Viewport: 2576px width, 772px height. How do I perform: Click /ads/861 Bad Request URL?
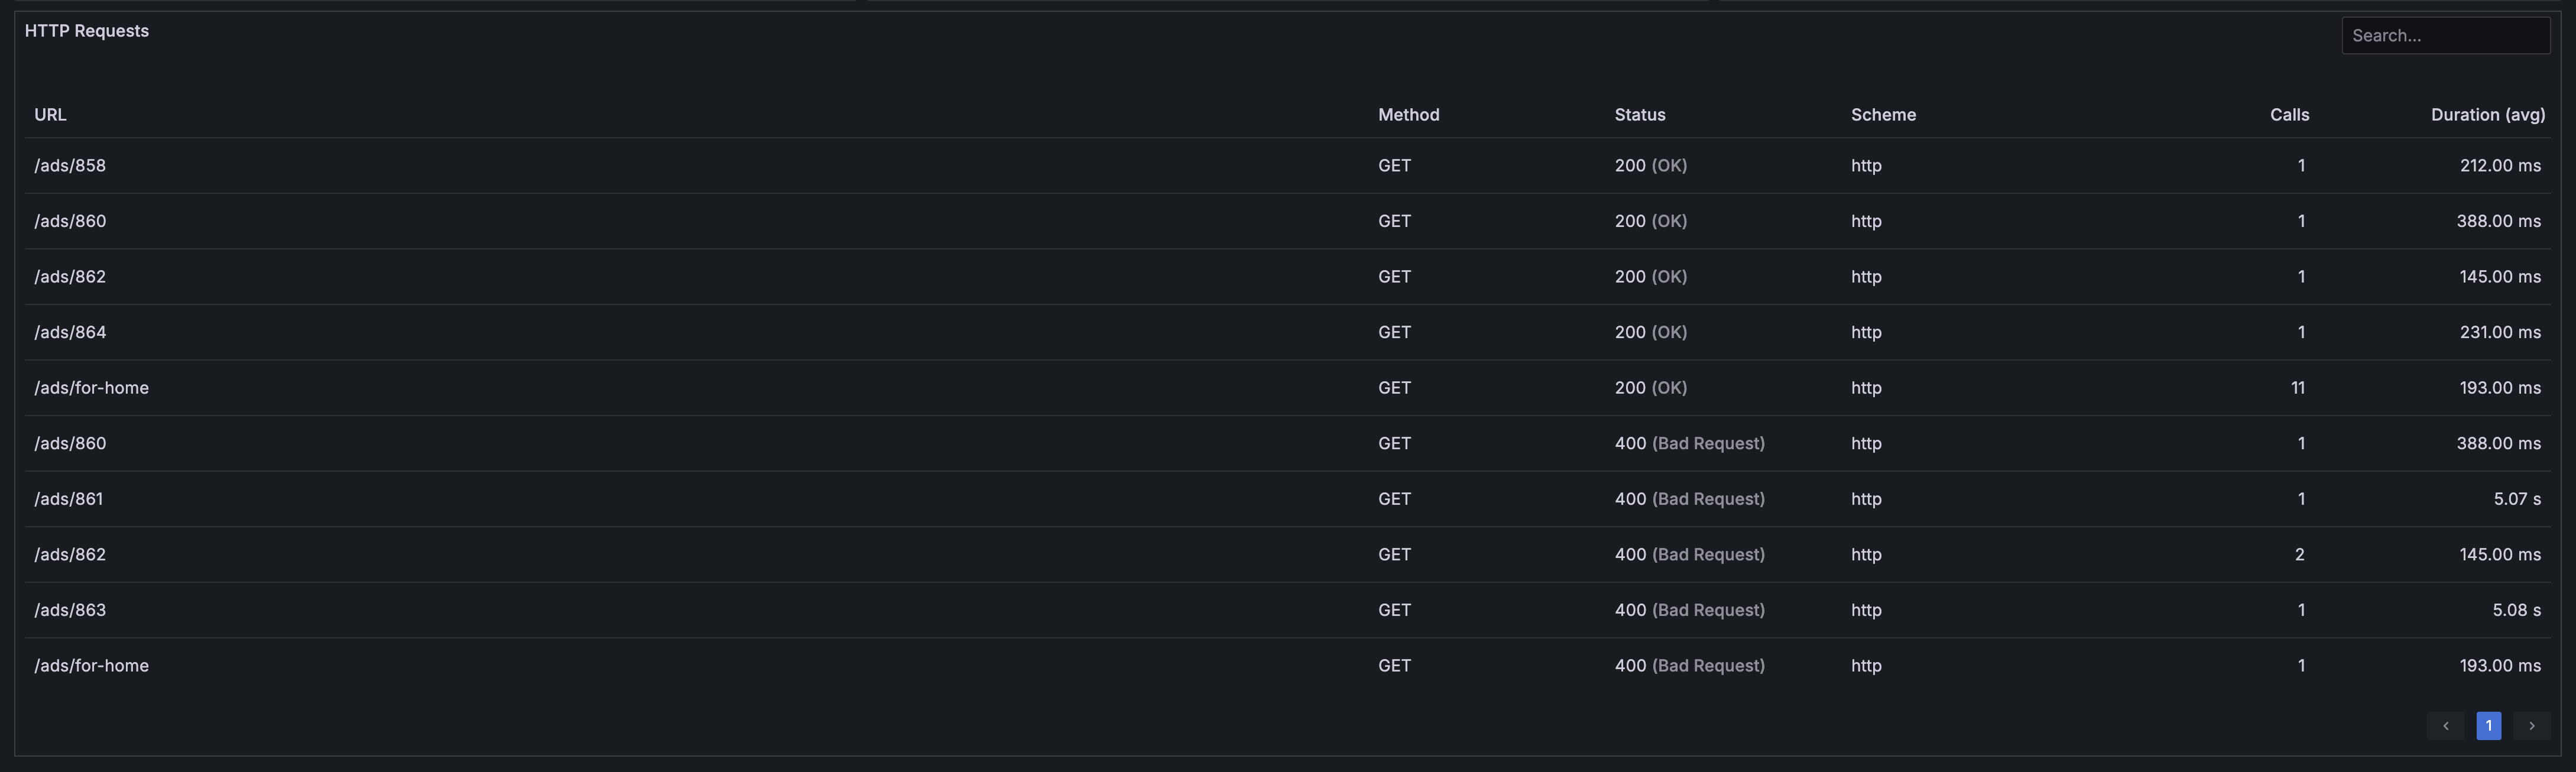click(69, 499)
